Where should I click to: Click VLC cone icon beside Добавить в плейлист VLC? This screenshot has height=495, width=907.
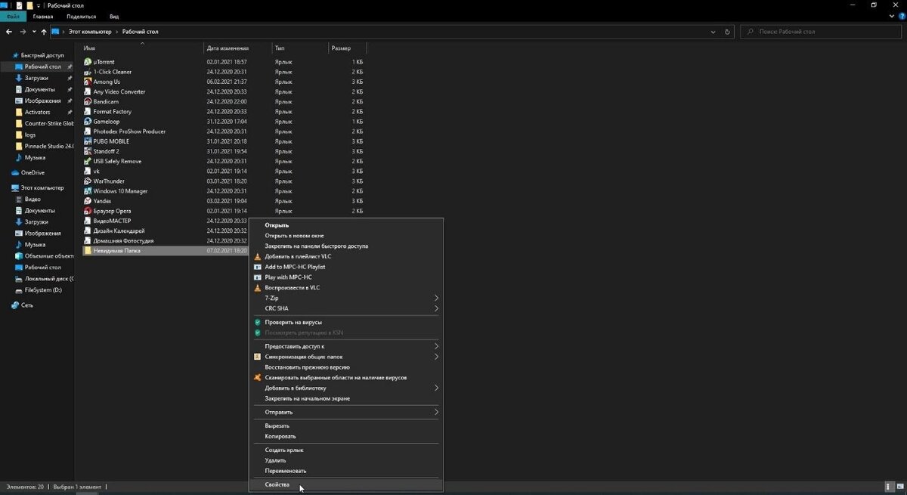[257, 256]
